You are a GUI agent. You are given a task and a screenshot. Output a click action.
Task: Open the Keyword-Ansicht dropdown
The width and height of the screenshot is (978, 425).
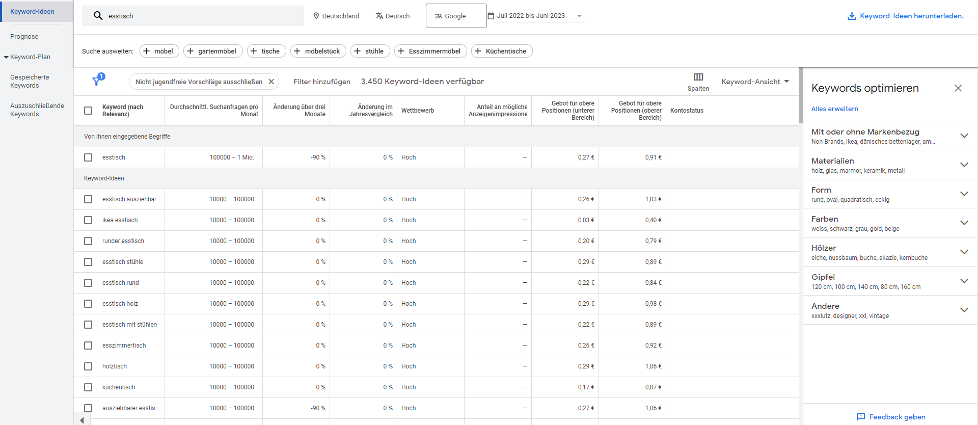click(755, 82)
